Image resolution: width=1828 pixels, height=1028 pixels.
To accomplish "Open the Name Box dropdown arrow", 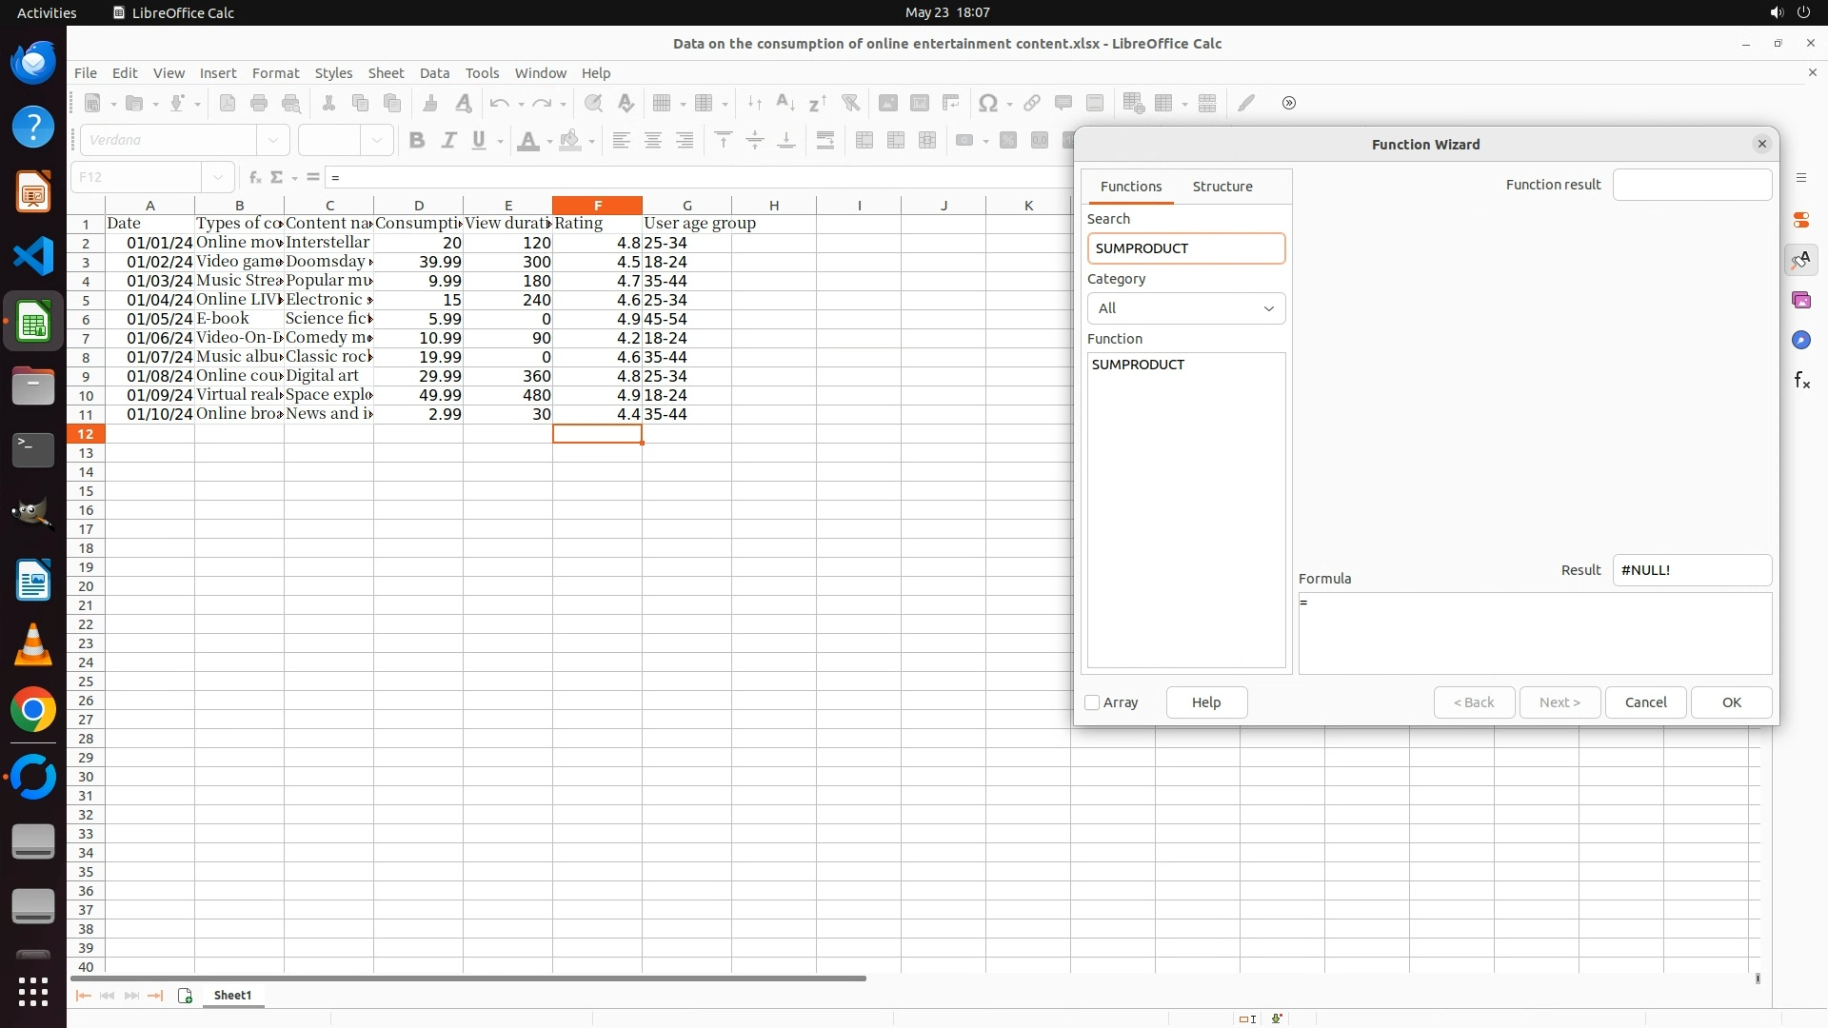I will 218,177.
